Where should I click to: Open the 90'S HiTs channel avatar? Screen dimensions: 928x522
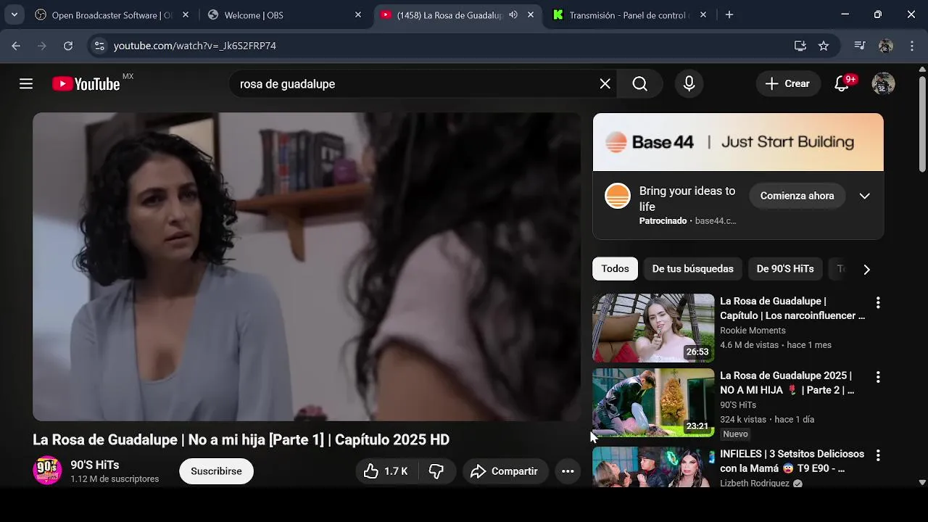[47, 471]
